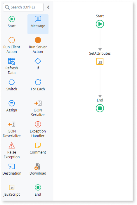137x205 pixels.
Task: Select the Exception Handler tool
Action: [x=38, y=130]
